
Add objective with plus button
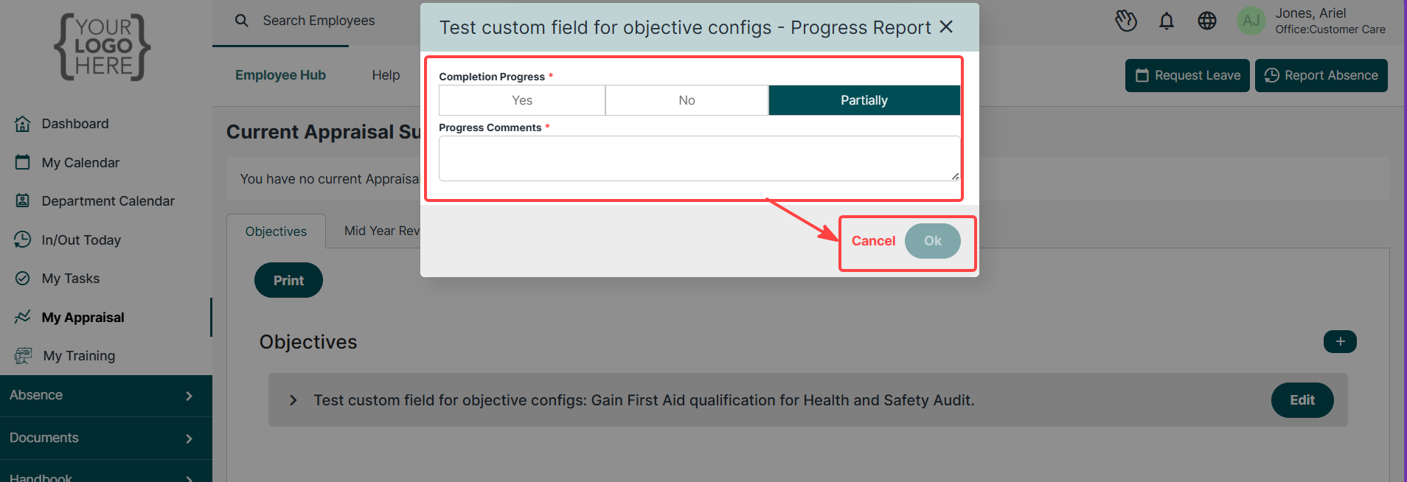click(x=1340, y=341)
